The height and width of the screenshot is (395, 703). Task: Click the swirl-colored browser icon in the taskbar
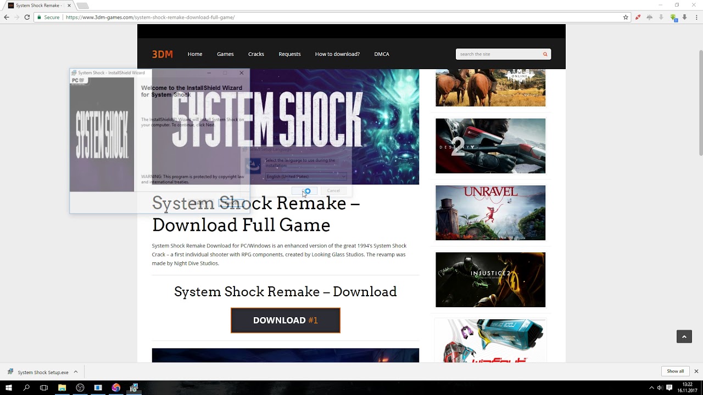(116, 388)
